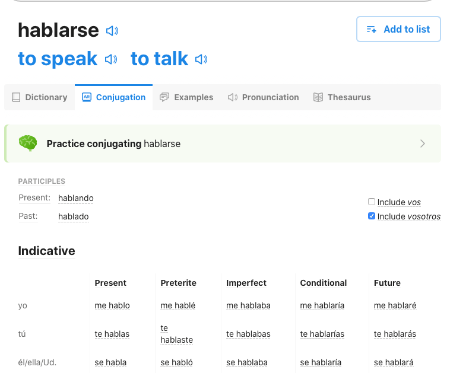
Task: Click the Add to list button
Action: click(398, 29)
